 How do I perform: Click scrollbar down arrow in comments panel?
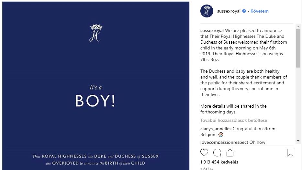coord(298,141)
